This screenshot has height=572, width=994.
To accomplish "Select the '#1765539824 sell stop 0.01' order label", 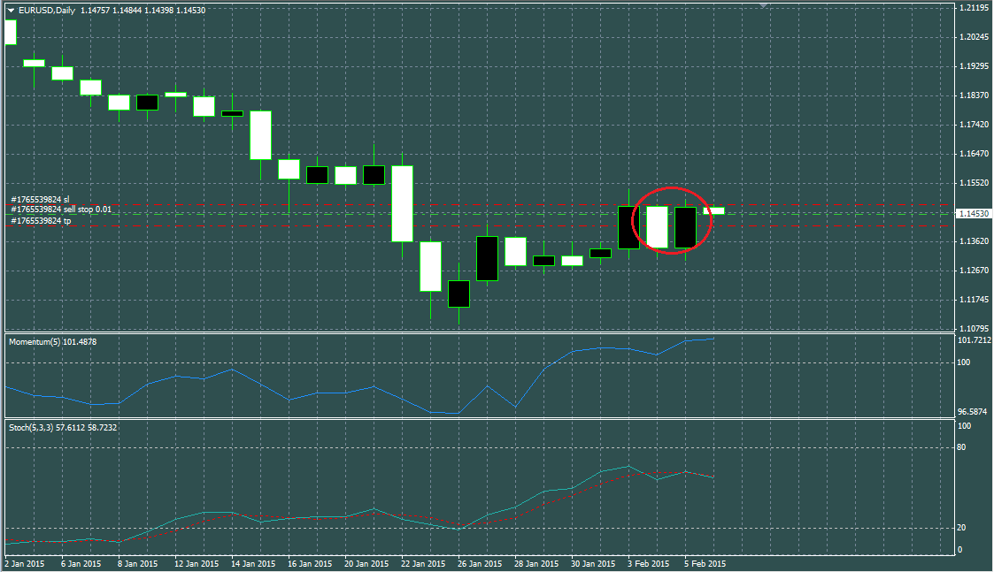I will (61, 209).
